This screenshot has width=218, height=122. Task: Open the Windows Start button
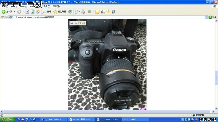point(7,119)
